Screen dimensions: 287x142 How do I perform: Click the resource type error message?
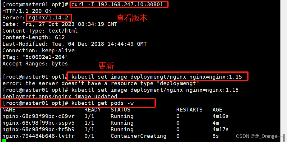click(101, 83)
